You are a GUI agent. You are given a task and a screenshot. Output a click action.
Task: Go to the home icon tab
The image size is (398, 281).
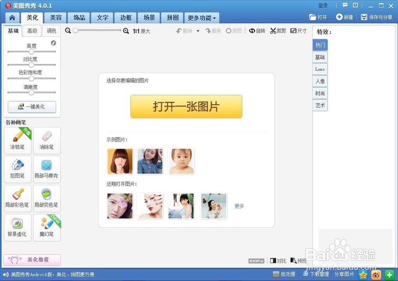click(12, 17)
